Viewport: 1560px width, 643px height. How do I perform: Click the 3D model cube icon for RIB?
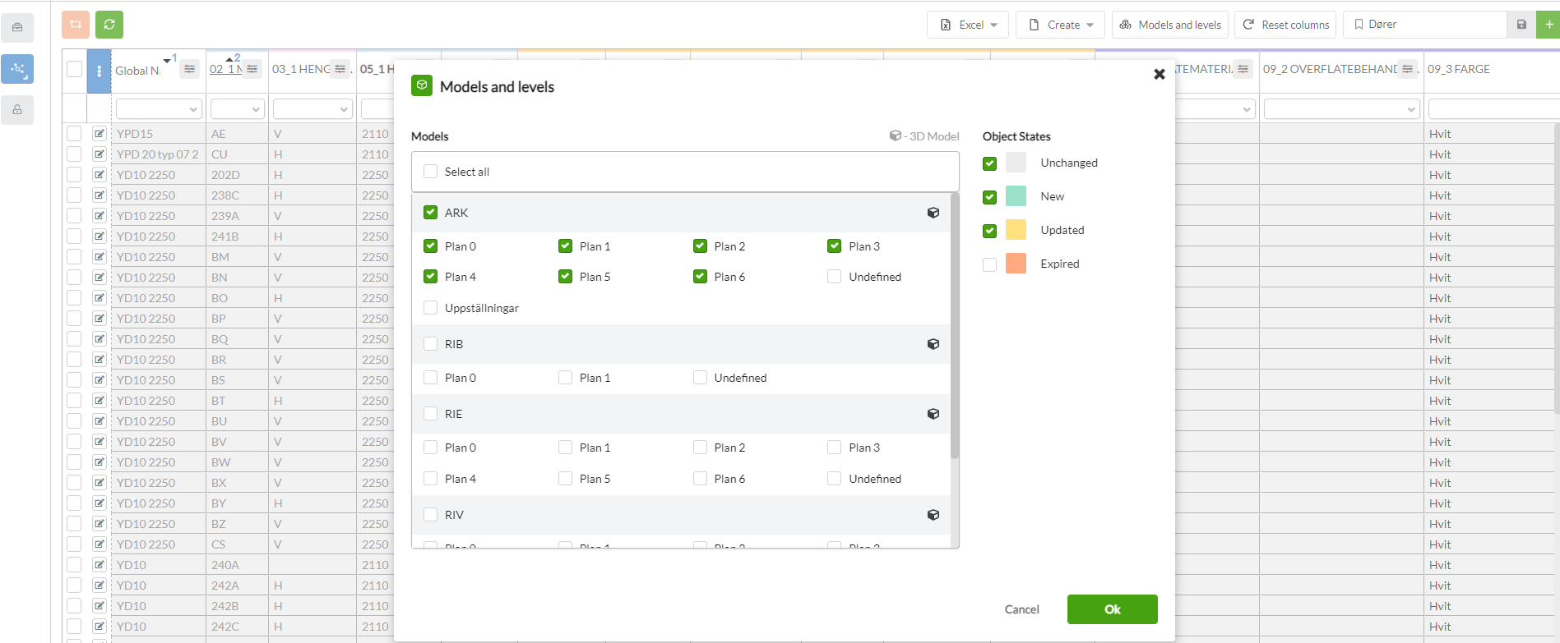click(933, 344)
